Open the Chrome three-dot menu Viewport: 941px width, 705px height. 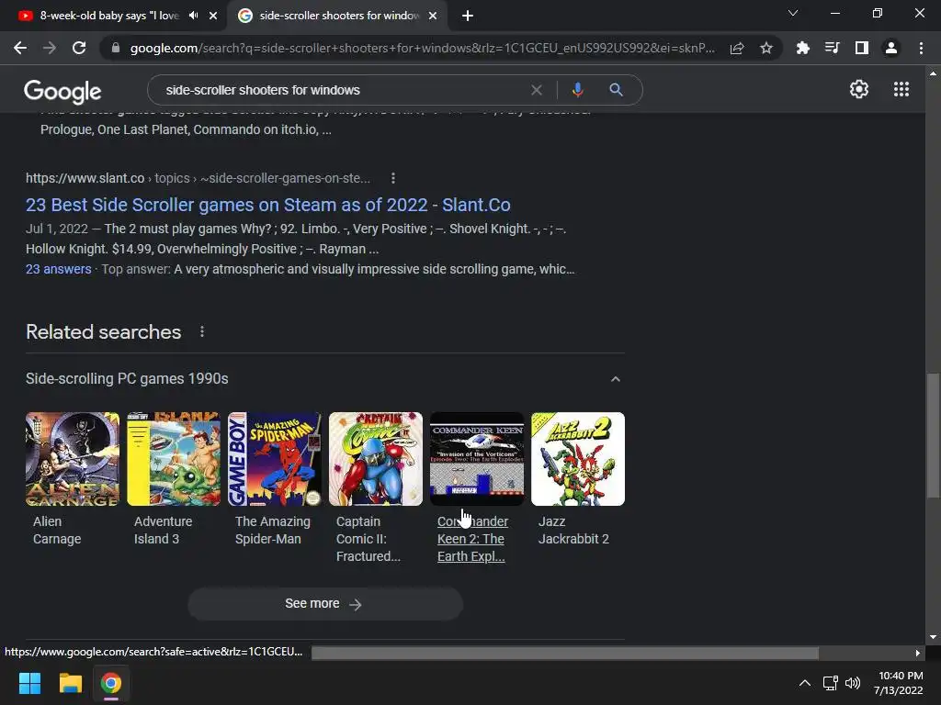pos(921,48)
